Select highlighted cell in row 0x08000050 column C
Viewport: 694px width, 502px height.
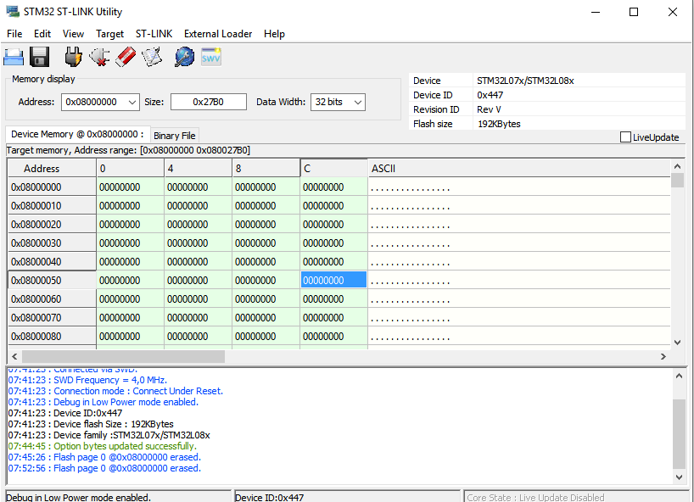(333, 281)
